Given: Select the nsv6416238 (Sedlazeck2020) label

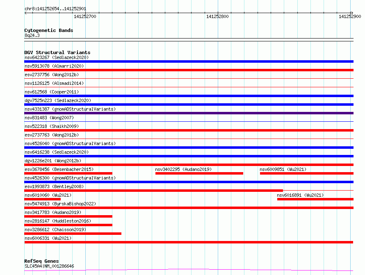Looking at the screenshot, I should tap(57, 152).
